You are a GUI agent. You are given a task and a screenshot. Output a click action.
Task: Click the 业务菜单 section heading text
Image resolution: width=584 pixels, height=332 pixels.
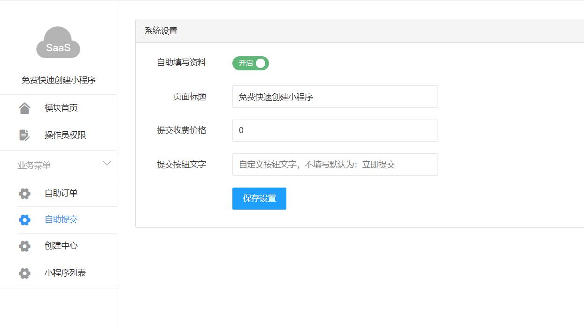[34, 166]
